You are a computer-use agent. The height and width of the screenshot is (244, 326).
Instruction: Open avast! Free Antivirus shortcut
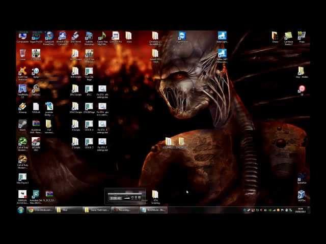coord(22,73)
